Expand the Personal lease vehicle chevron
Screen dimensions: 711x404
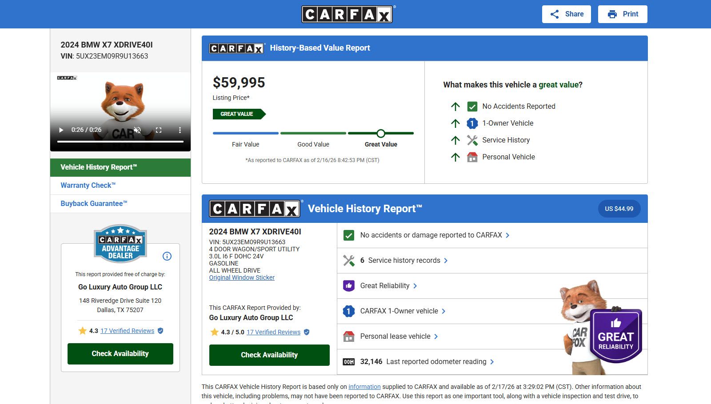coord(436,337)
